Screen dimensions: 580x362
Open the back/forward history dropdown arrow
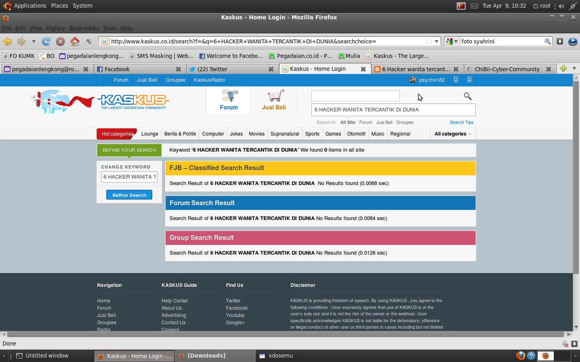tap(34, 41)
